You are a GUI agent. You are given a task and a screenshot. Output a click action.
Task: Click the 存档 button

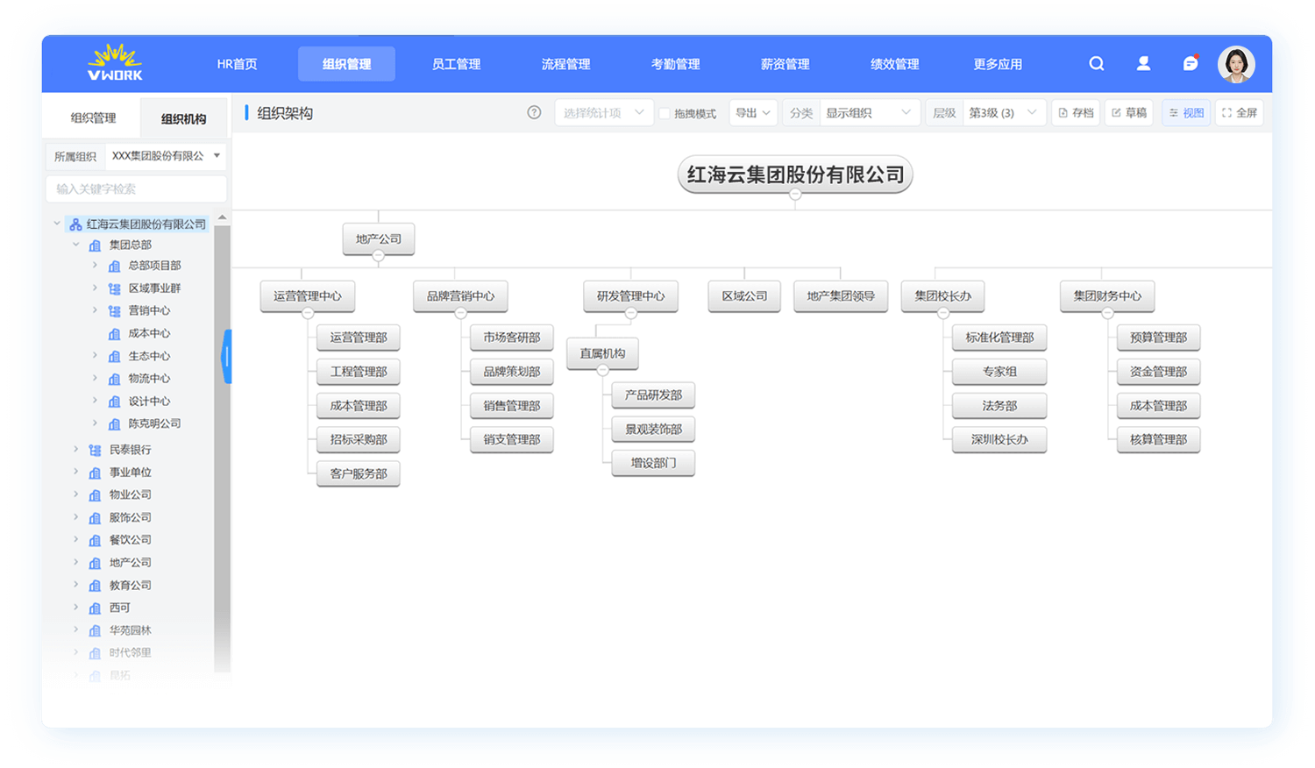point(1076,113)
